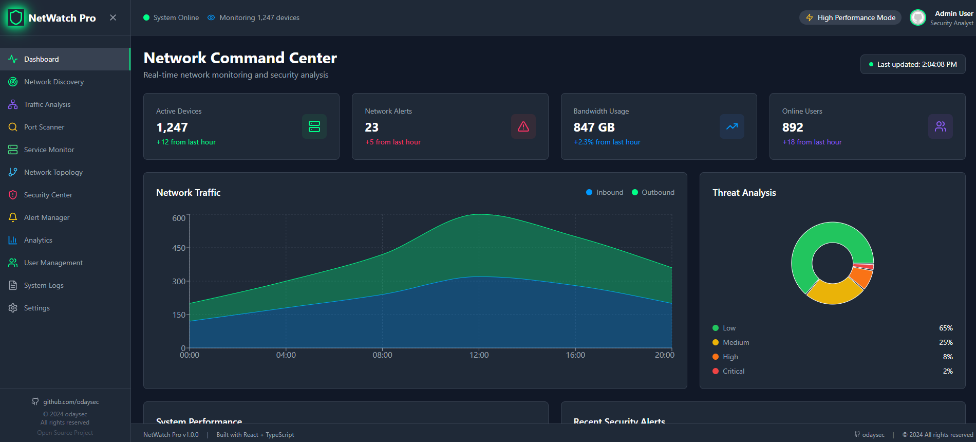Click +5 from last hour alert text
976x442 pixels.
pos(393,142)
